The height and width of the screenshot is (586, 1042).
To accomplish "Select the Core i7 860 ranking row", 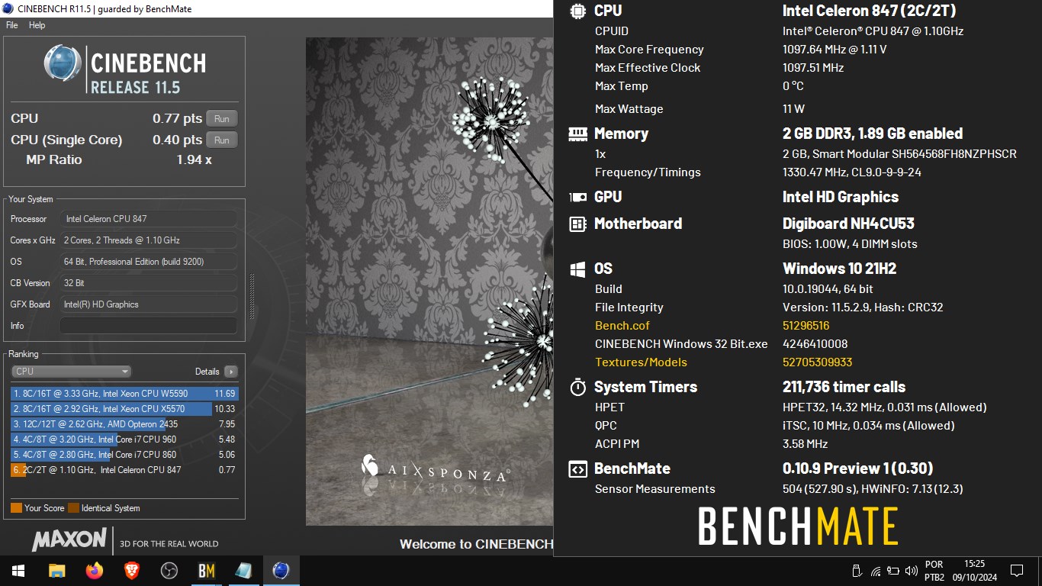I will [124, 455].
